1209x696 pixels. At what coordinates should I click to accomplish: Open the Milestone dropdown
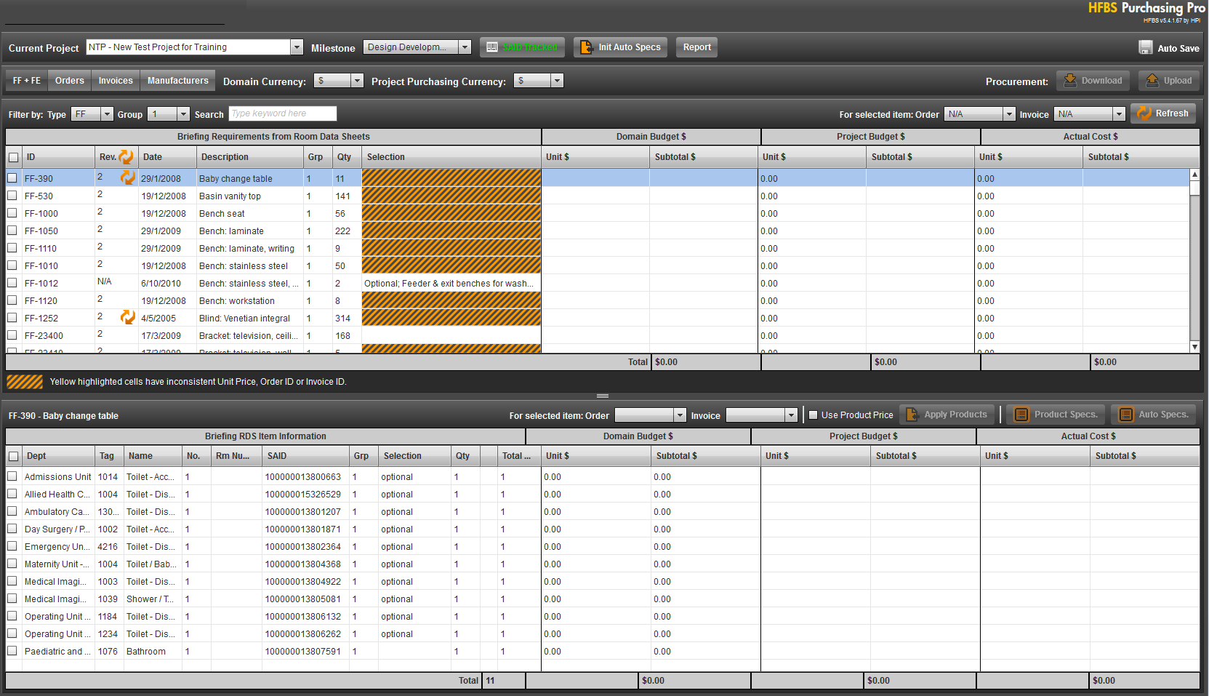tap(465, 47)
